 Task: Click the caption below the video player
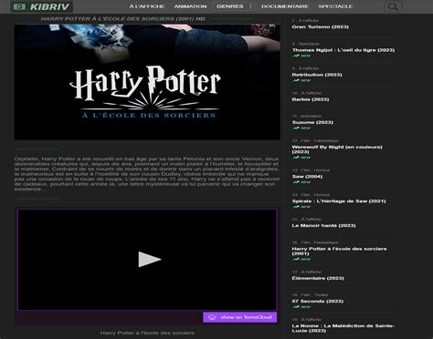[x=147, y=333]
